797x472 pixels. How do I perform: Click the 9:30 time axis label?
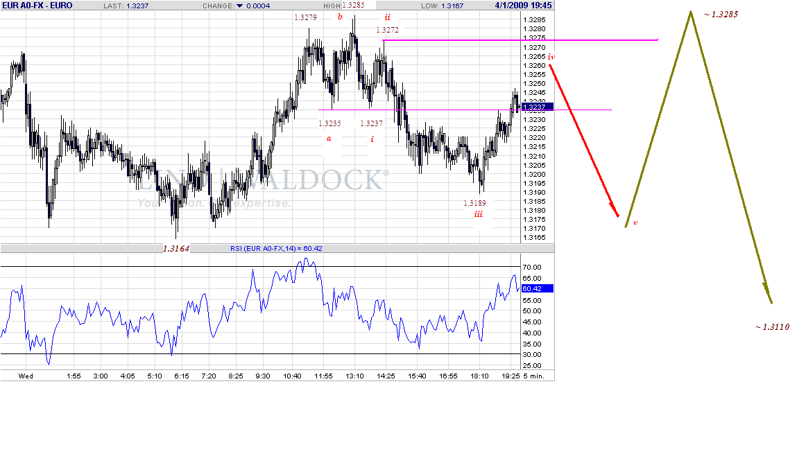(x=262, y=376)
